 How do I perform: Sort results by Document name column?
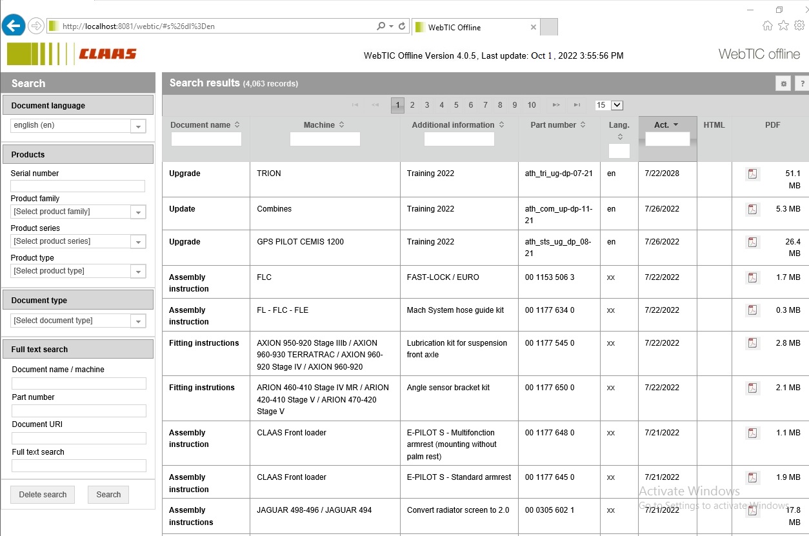(205, 125)
